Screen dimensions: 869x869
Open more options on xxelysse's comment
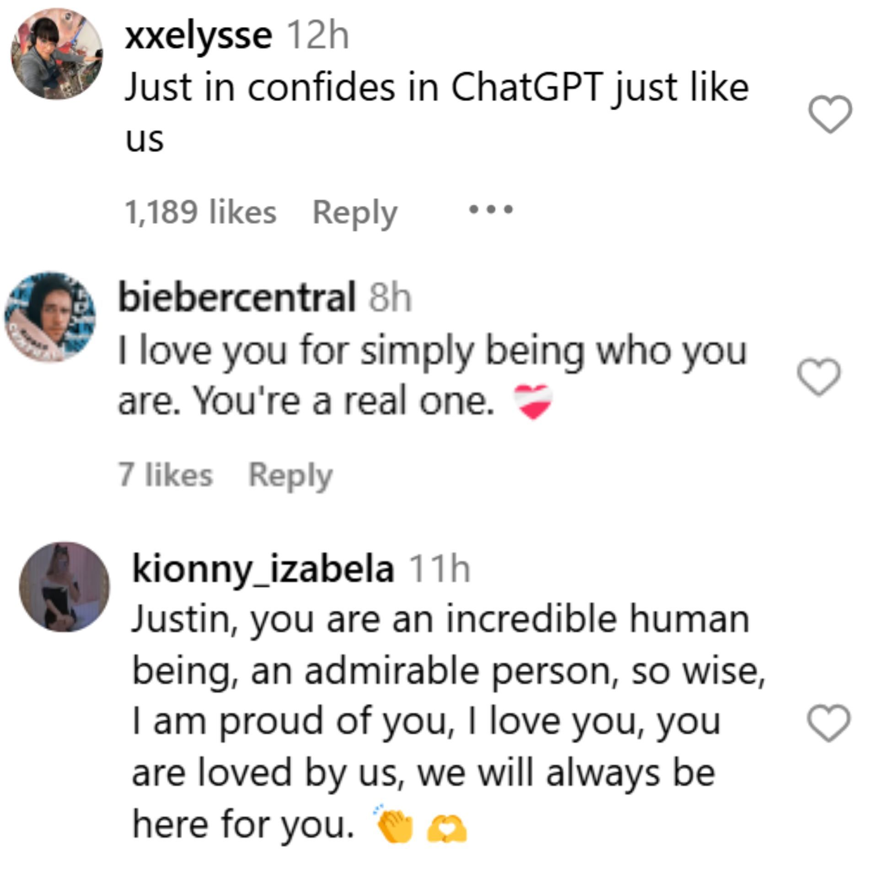click(x=491, y=210)
